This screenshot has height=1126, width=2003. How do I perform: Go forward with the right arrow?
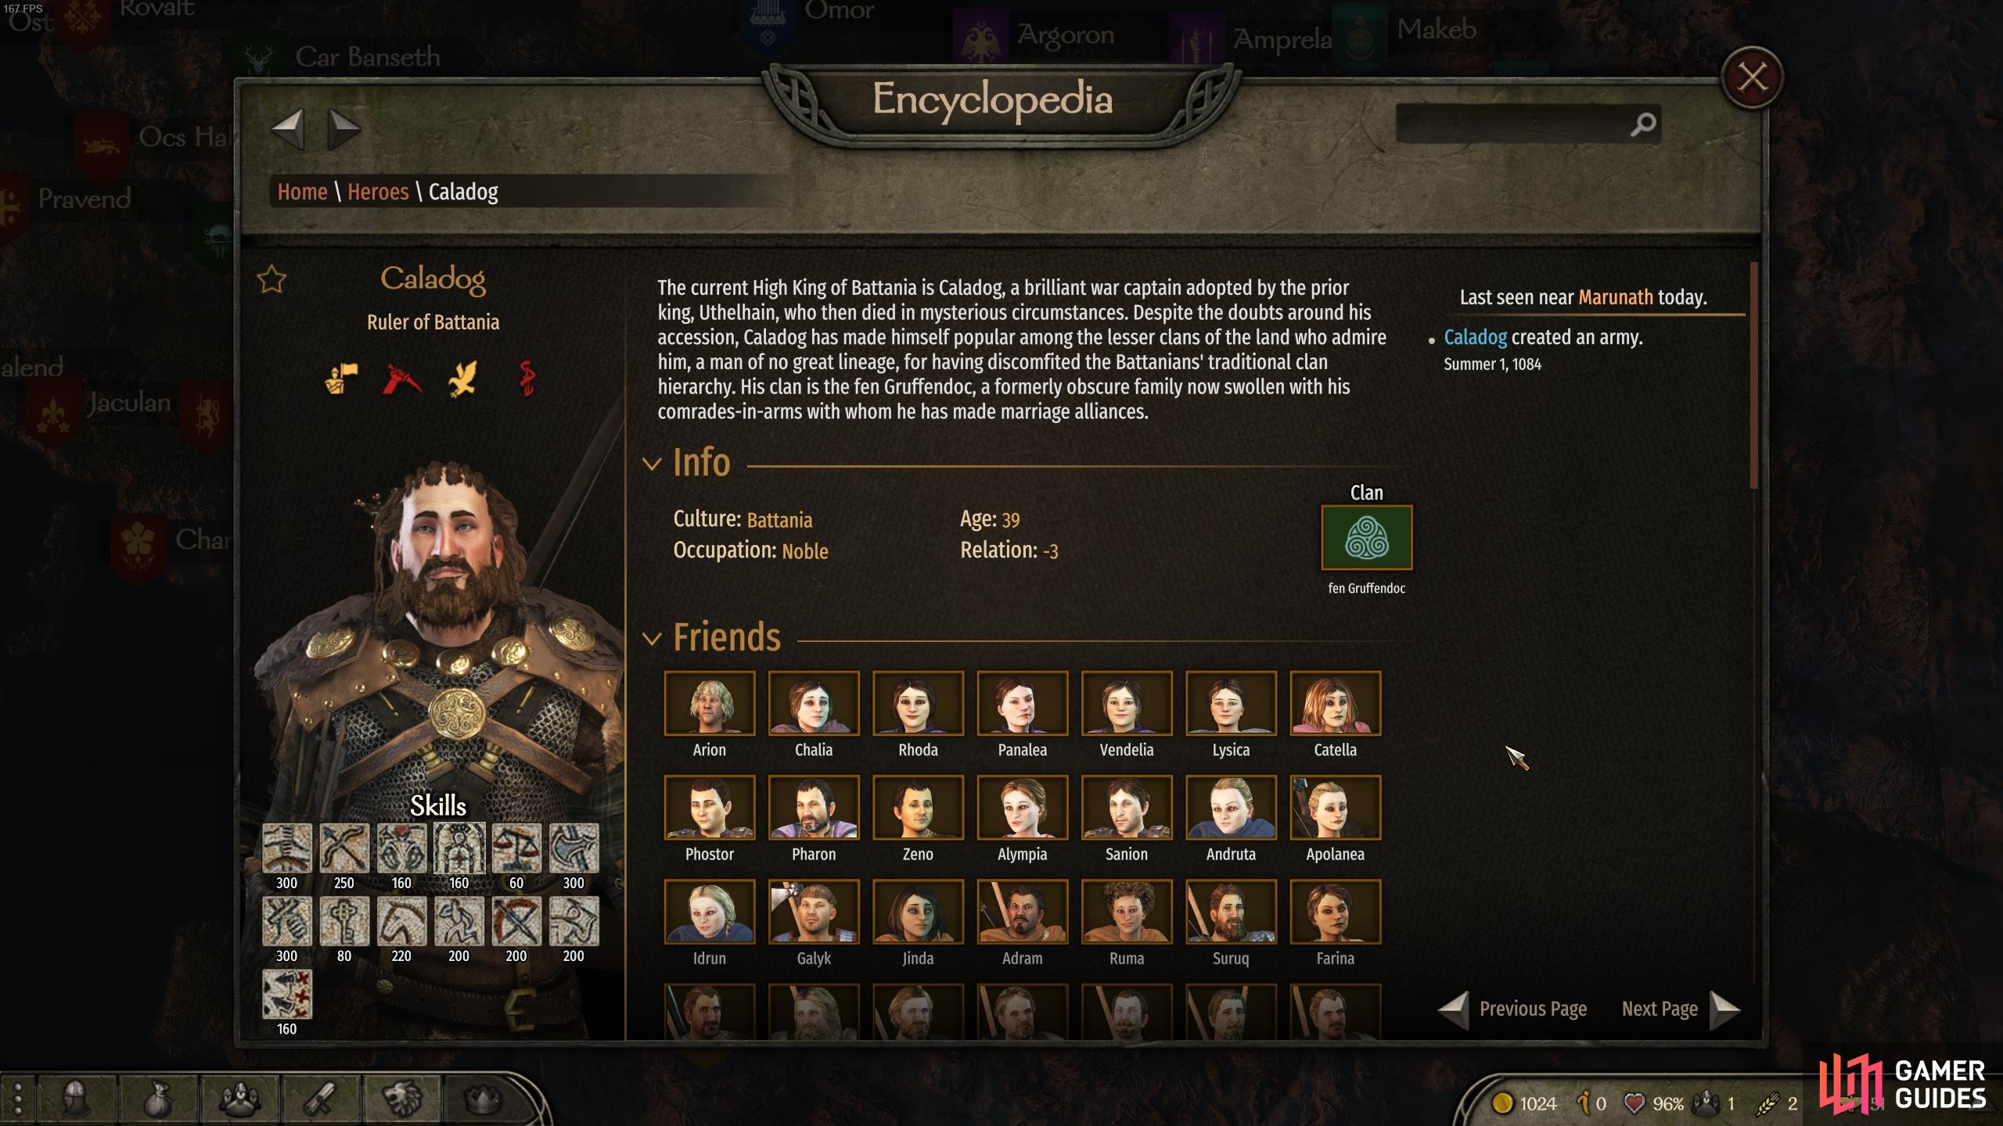pyautogui.click(x=343, y=129)
